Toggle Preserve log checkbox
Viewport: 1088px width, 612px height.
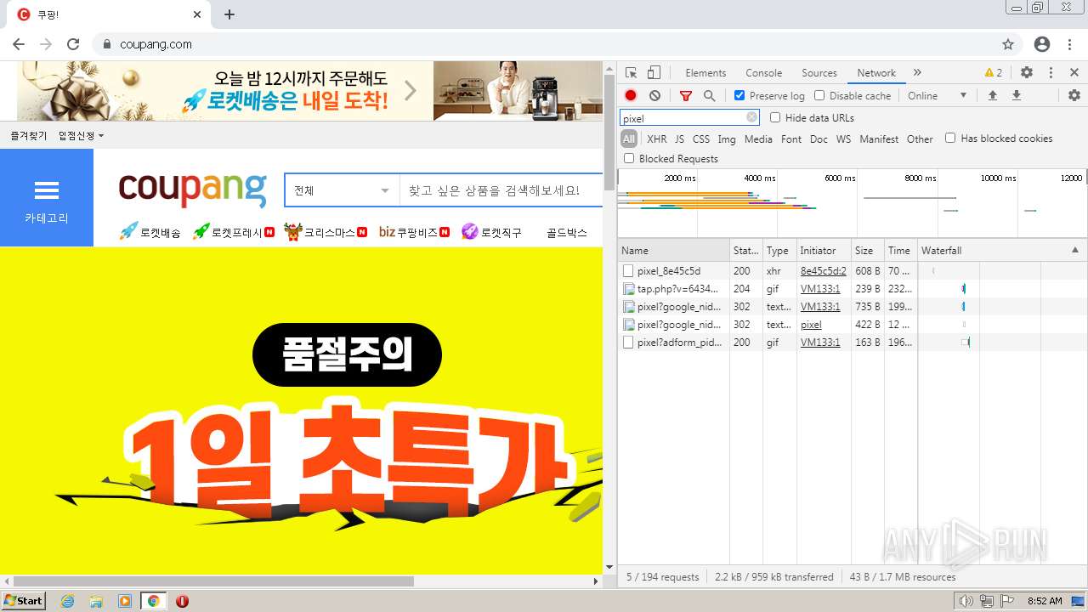point(739,96)
